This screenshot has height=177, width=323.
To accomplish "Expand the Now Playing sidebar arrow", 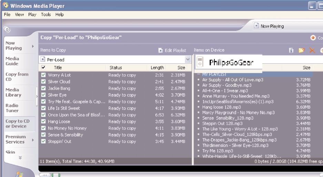I will pyautogui.click(x=33, y=46).
